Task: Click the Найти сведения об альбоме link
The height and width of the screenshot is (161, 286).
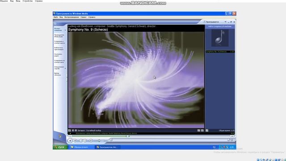Action: [x=220, y=26]
